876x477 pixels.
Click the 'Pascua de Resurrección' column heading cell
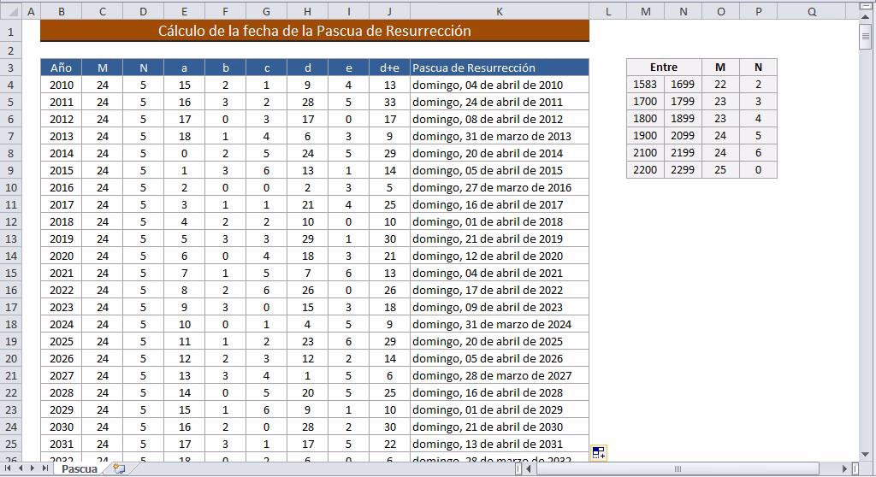tap(500, 68)
